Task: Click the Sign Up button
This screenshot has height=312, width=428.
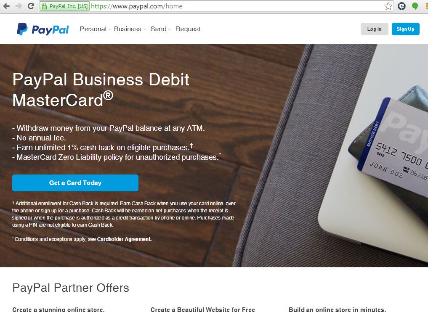Action: click(x=405, y=29)
